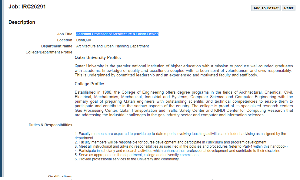Click the Add To Basket button
This screenshot has height=180, width=300.
pyautogui.click(x=266, y=8)
